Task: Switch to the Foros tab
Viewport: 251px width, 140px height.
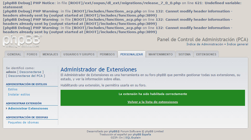Action: [32, 54]
